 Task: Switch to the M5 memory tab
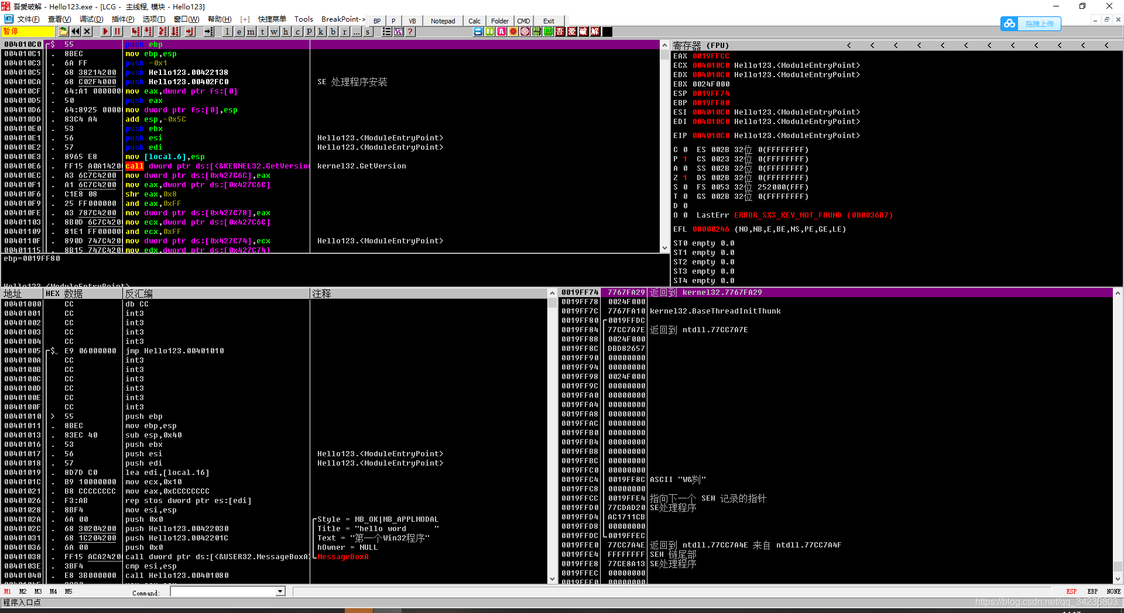[68, 591]
